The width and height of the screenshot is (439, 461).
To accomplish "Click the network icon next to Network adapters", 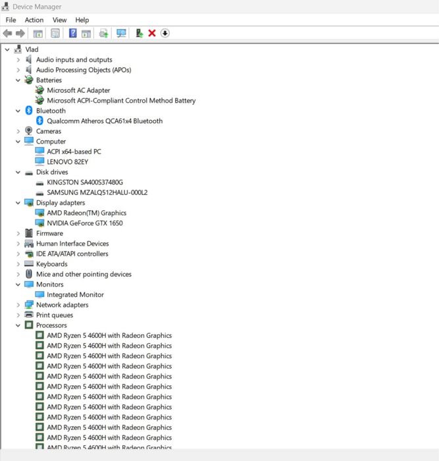I will pyautogui.click(x=29, y=304).
